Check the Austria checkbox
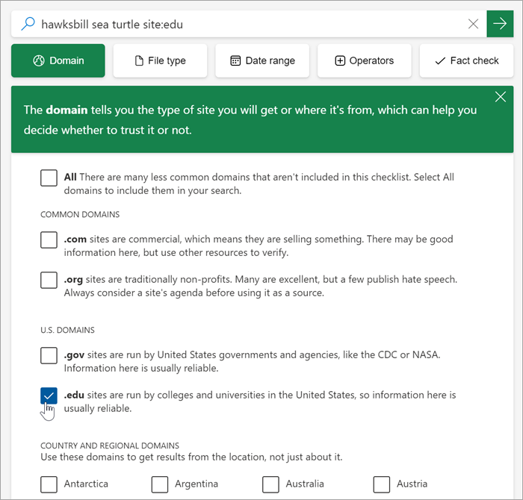 coord(381,484)
